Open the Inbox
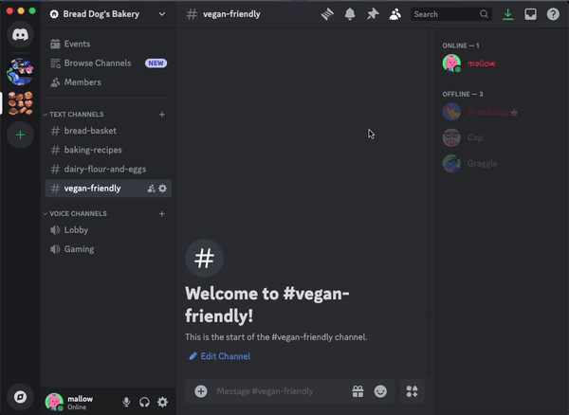This screenshot has width=569, height=415. [530, 14]
